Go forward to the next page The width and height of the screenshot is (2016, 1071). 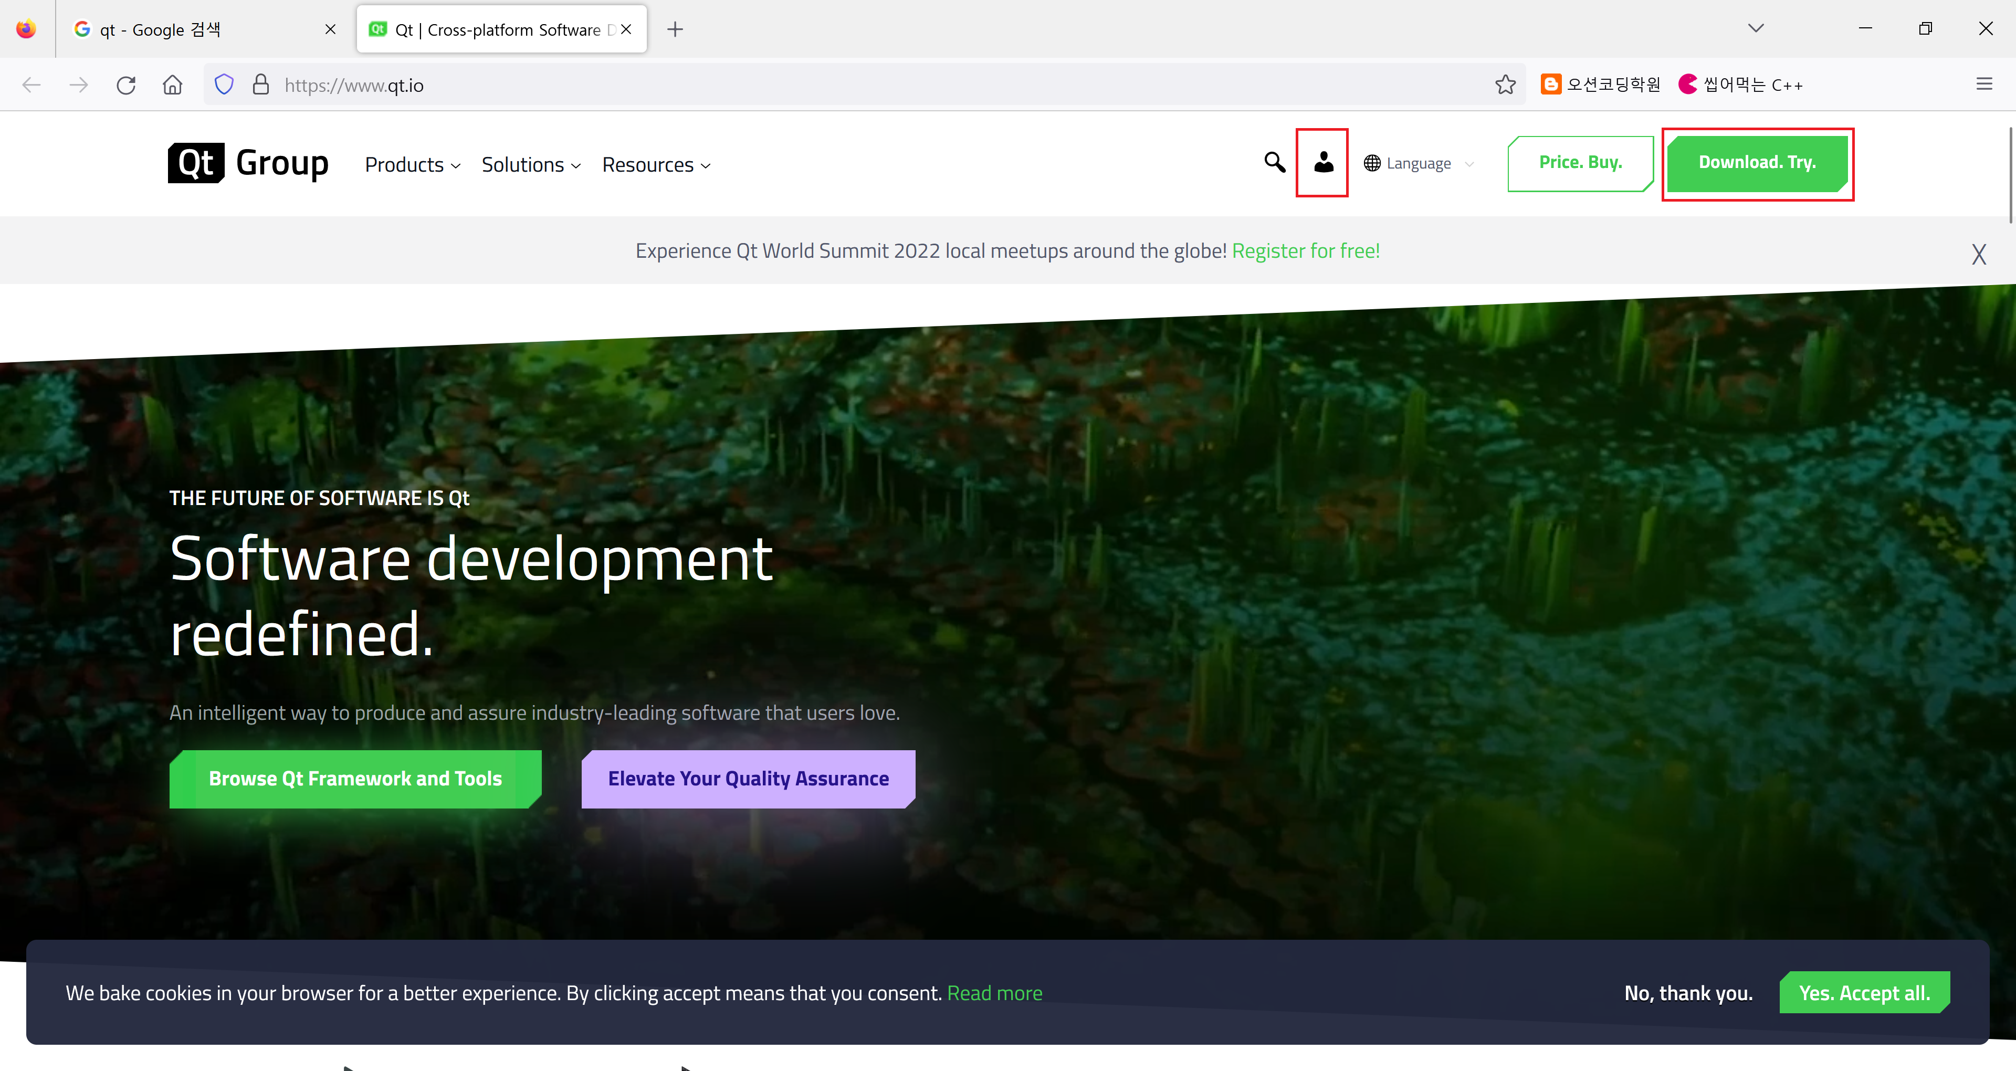point(78,85)
